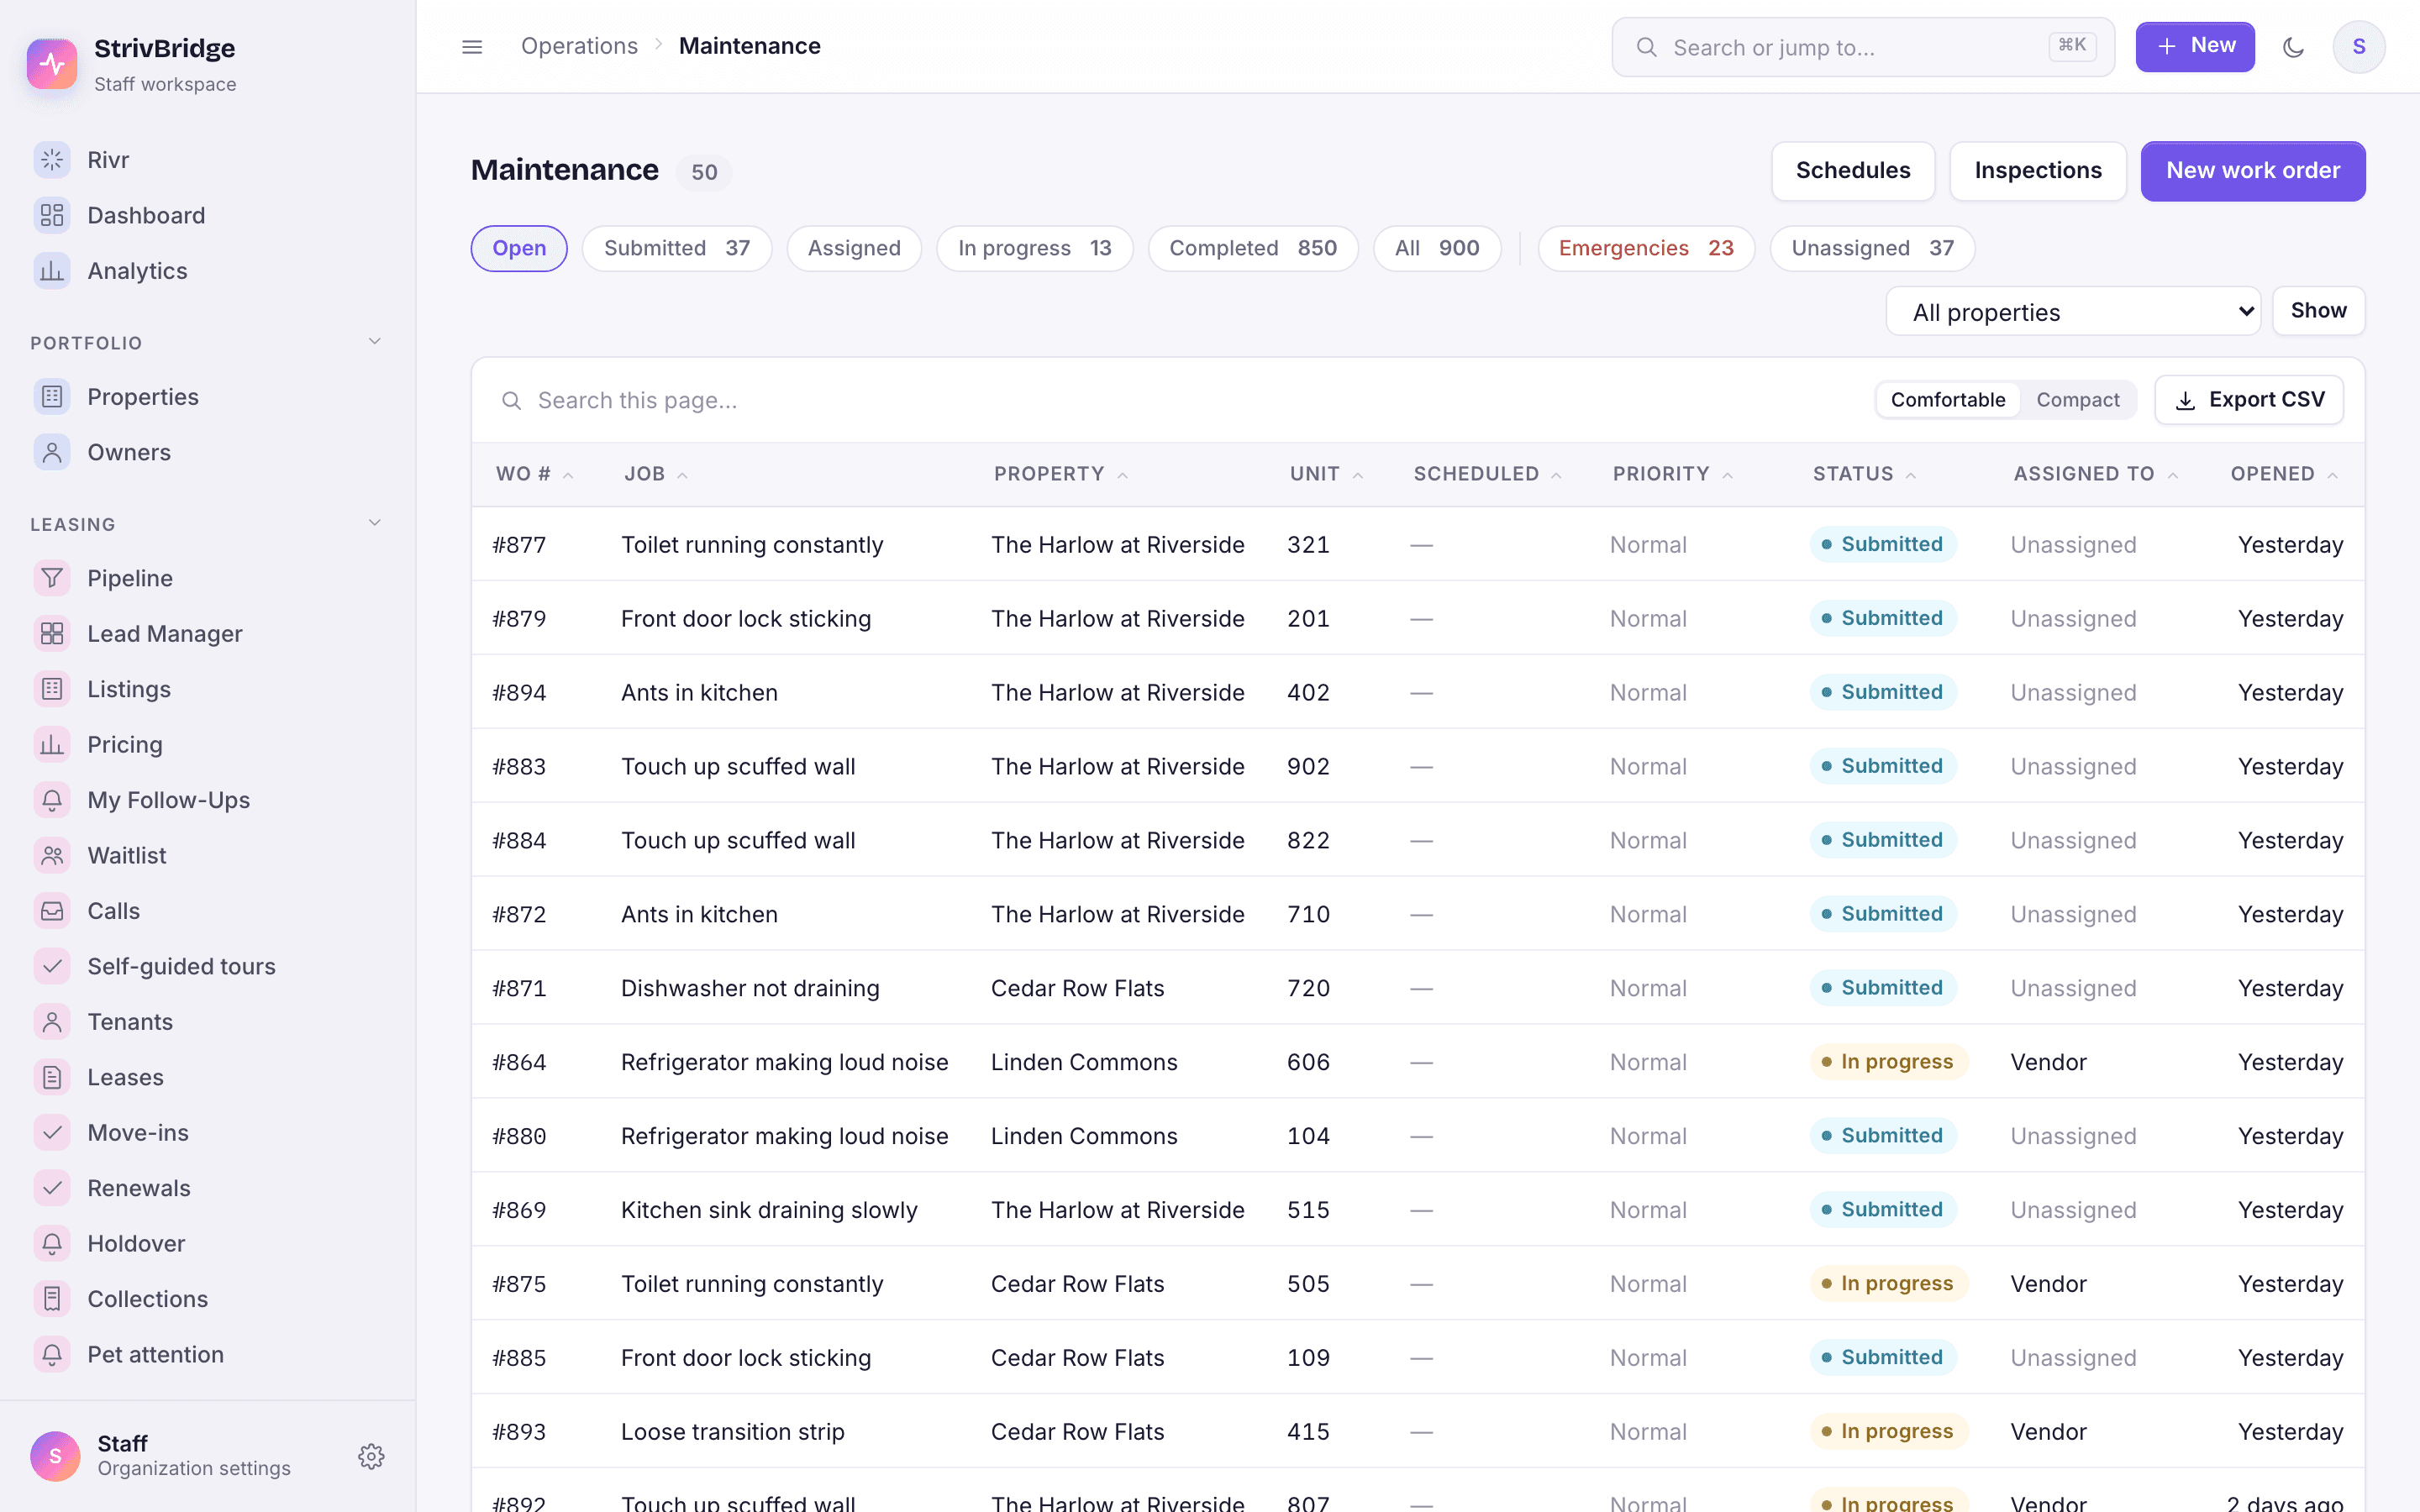Open Listings in the sidebar
Viewport: 2420px width, 1512px height.
coord(207,689)
